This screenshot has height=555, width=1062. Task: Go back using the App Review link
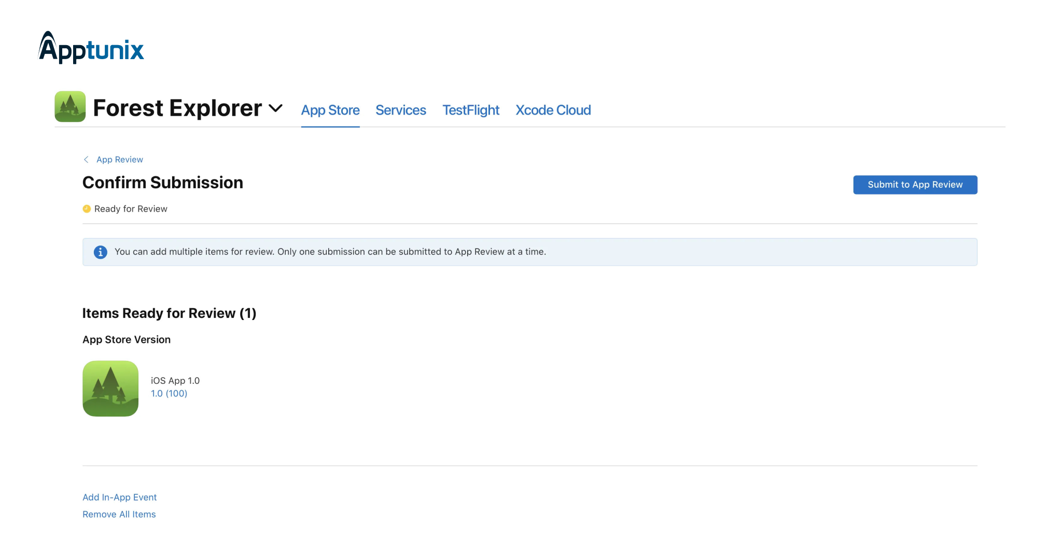click(x=119, y=159)
